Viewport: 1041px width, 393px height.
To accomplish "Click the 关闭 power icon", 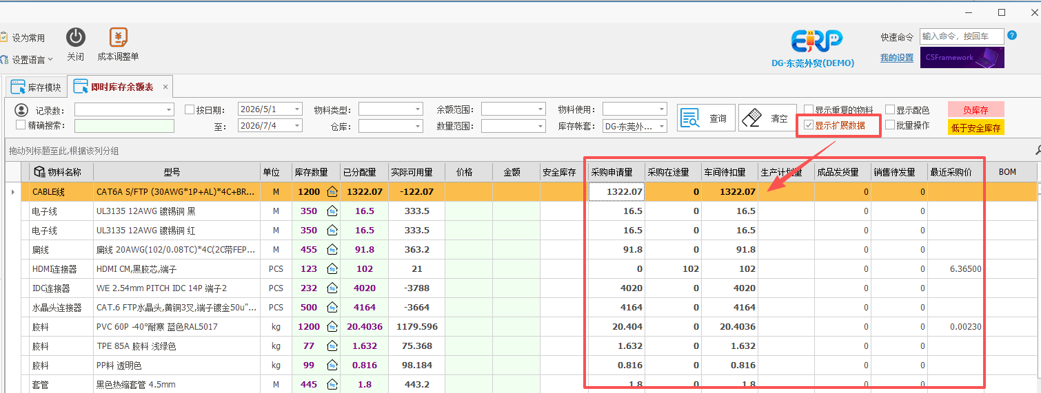I will [76, 37].
